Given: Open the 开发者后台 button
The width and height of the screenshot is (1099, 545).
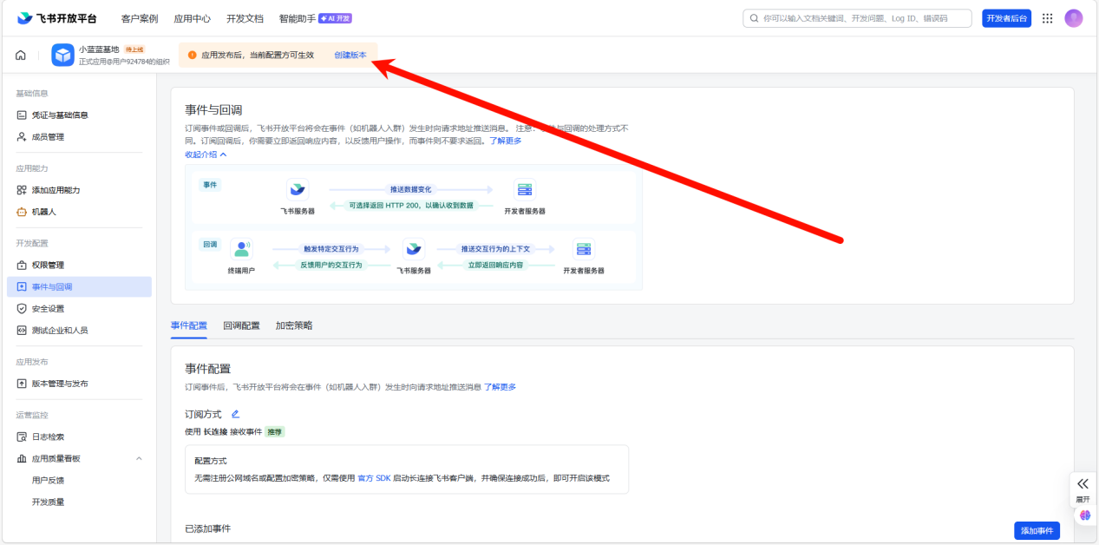Looking at the screenshot, I should click(1006, 18).
